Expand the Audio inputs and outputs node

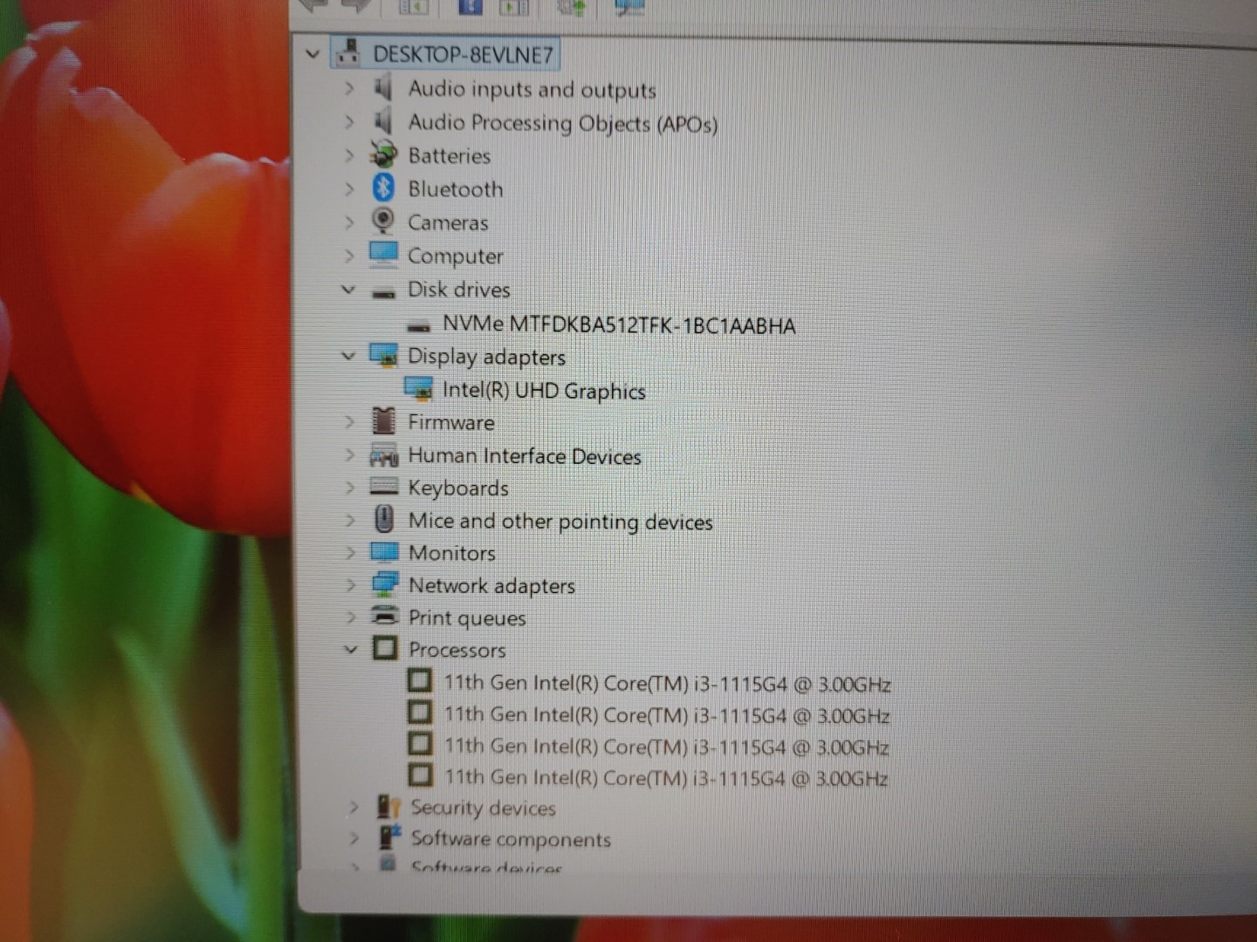tap(349, 88)
